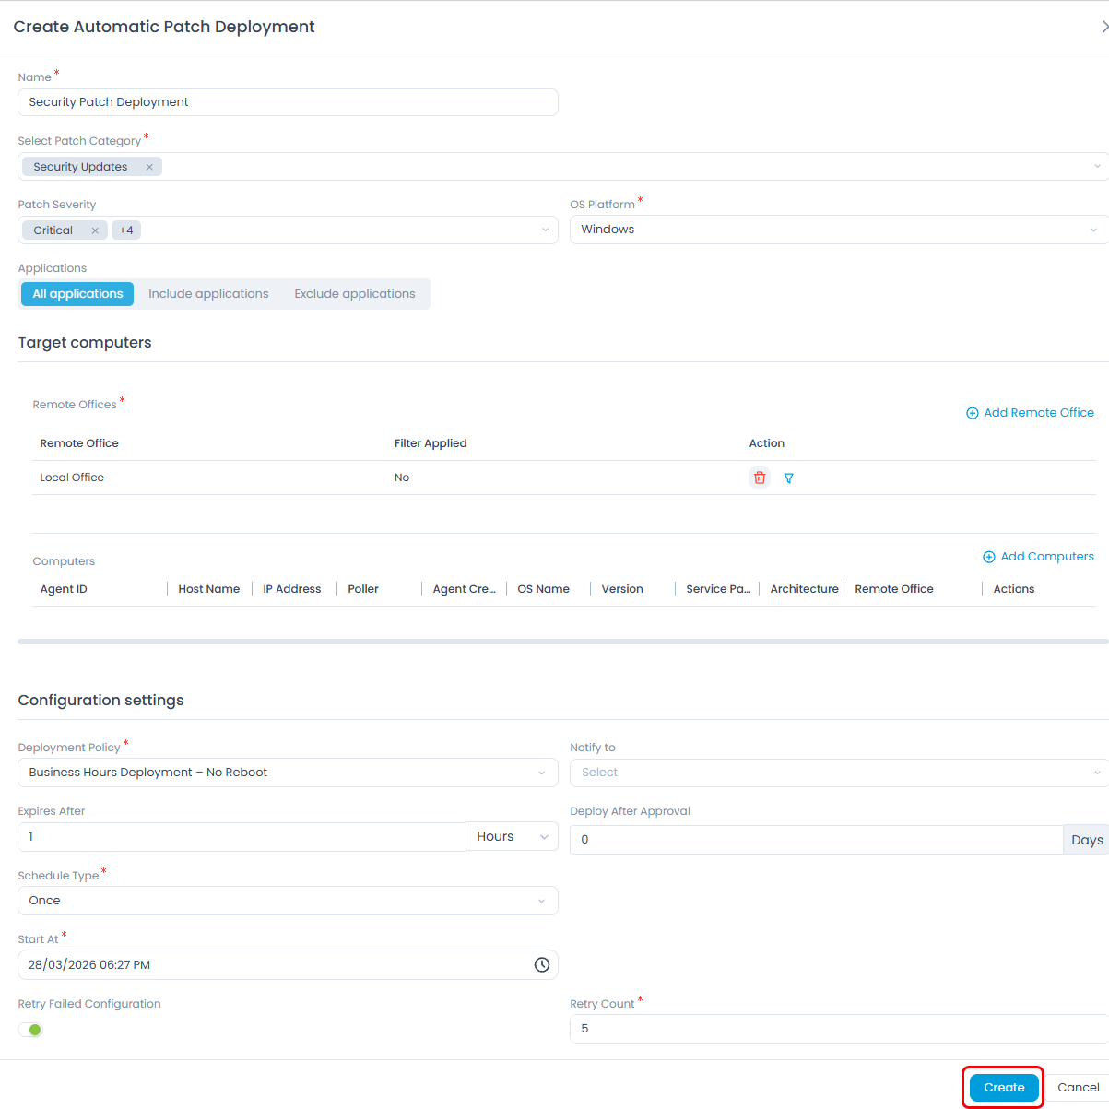Open the filter for Local Office
Screen dimensions: 1109x1109
pos(788,478)
